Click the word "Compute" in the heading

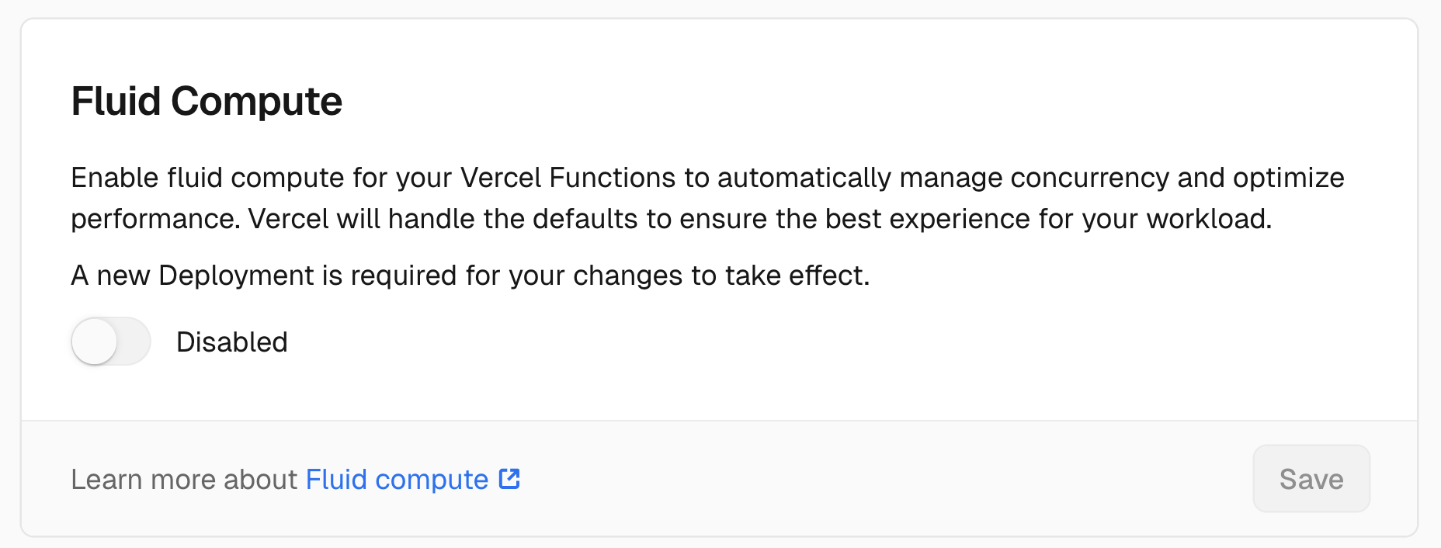[256, 102]
